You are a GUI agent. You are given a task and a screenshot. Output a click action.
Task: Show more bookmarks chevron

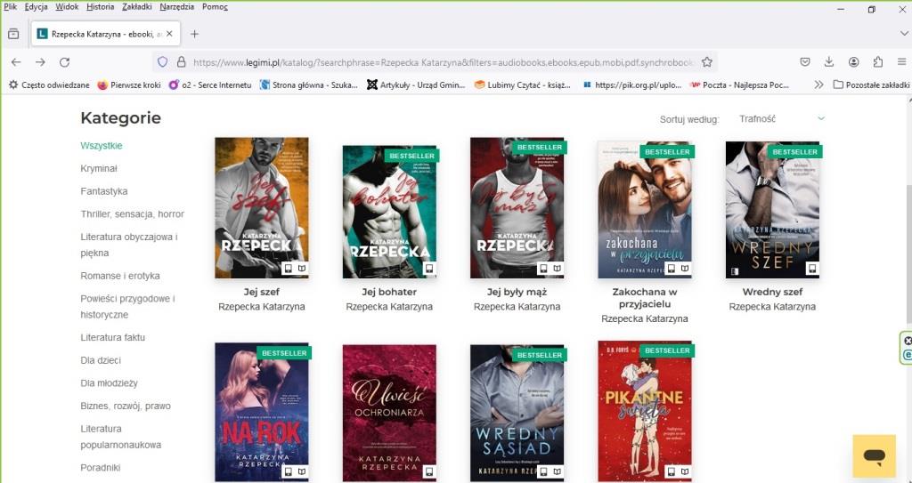point(818,85)
